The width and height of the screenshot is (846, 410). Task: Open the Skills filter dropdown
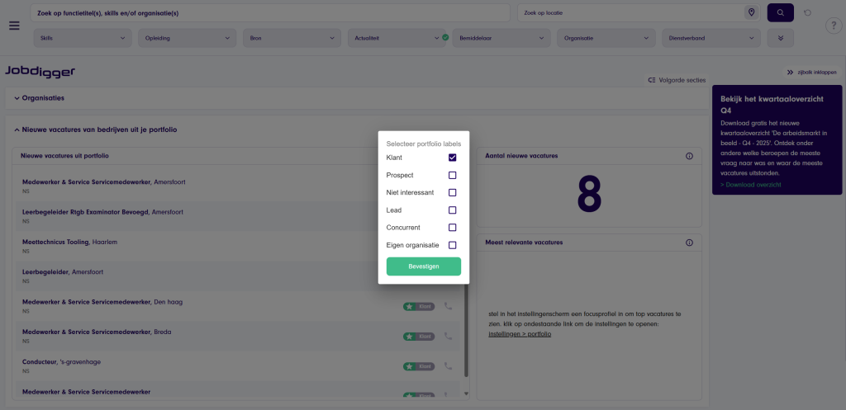coord(83,38)
